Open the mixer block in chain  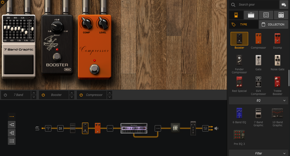[x=205, y=128]
